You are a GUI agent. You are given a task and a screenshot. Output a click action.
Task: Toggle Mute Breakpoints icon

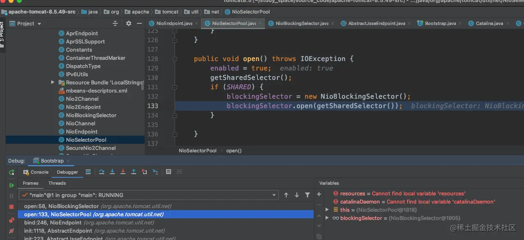[x=11, y=231]
